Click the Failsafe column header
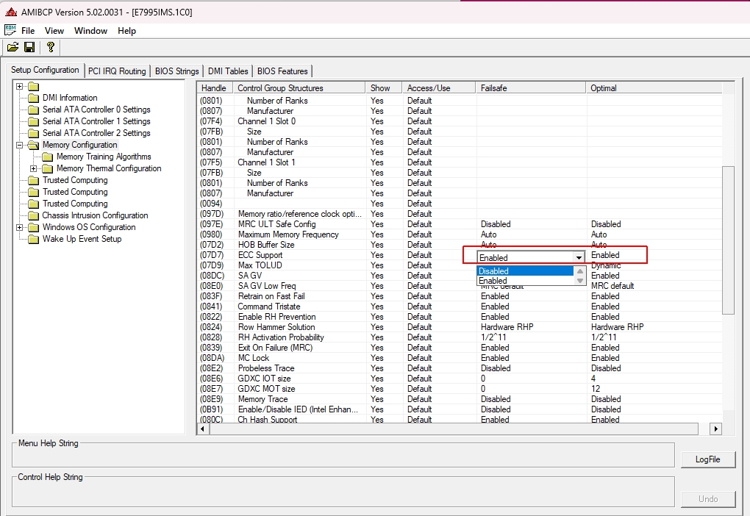The width and height of the screenshot is (750, 516). (530, 88)
